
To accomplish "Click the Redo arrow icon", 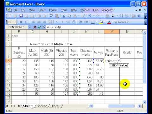I will 98,16.
